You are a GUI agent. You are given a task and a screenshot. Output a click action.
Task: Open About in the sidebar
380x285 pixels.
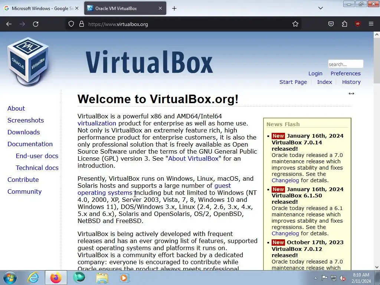[x=16, y=108]
